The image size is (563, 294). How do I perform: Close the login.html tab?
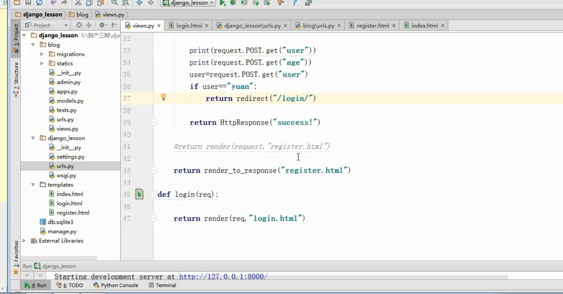pyautogui.click(x=207, y=25)
